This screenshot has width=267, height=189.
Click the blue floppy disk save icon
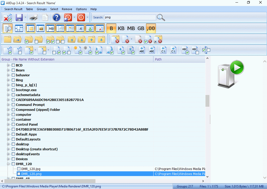pyautogui.click(x=19, y=17)
